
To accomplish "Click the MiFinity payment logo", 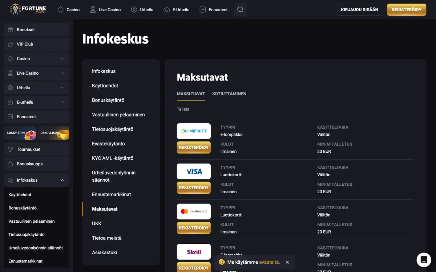I will pos(194,131).
